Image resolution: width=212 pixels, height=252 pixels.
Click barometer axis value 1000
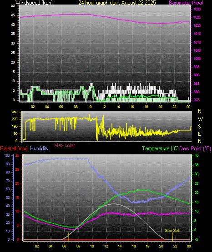coord(197,59)
